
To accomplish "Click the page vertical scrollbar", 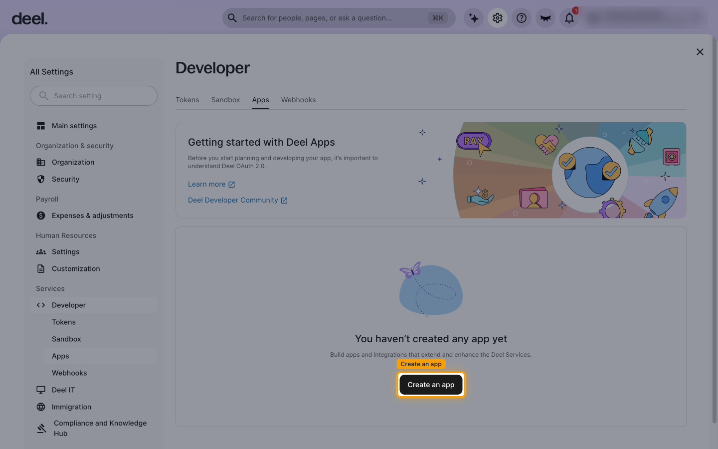I will pyautogui.click(x=714, y=229).
